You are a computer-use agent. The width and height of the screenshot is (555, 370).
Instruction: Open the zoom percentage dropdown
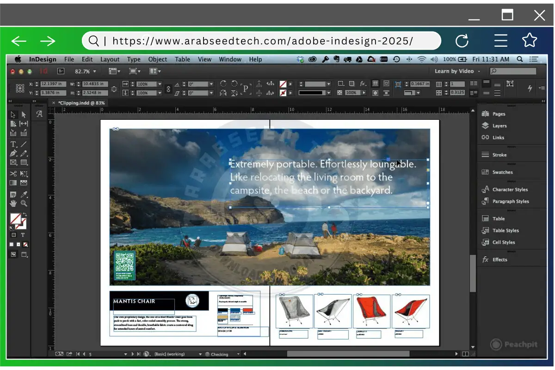94,71
